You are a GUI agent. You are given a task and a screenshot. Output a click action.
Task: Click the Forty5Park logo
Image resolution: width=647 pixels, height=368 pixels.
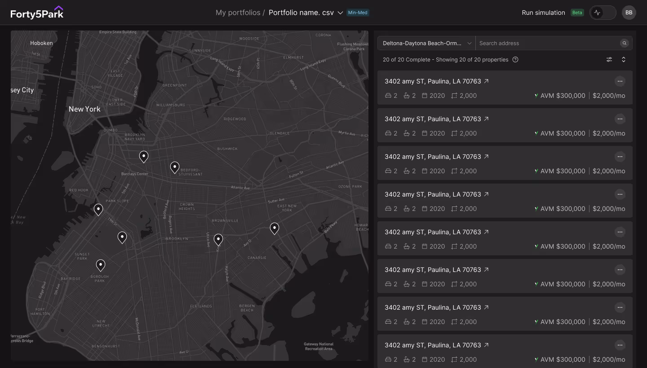tap(37, 12)
